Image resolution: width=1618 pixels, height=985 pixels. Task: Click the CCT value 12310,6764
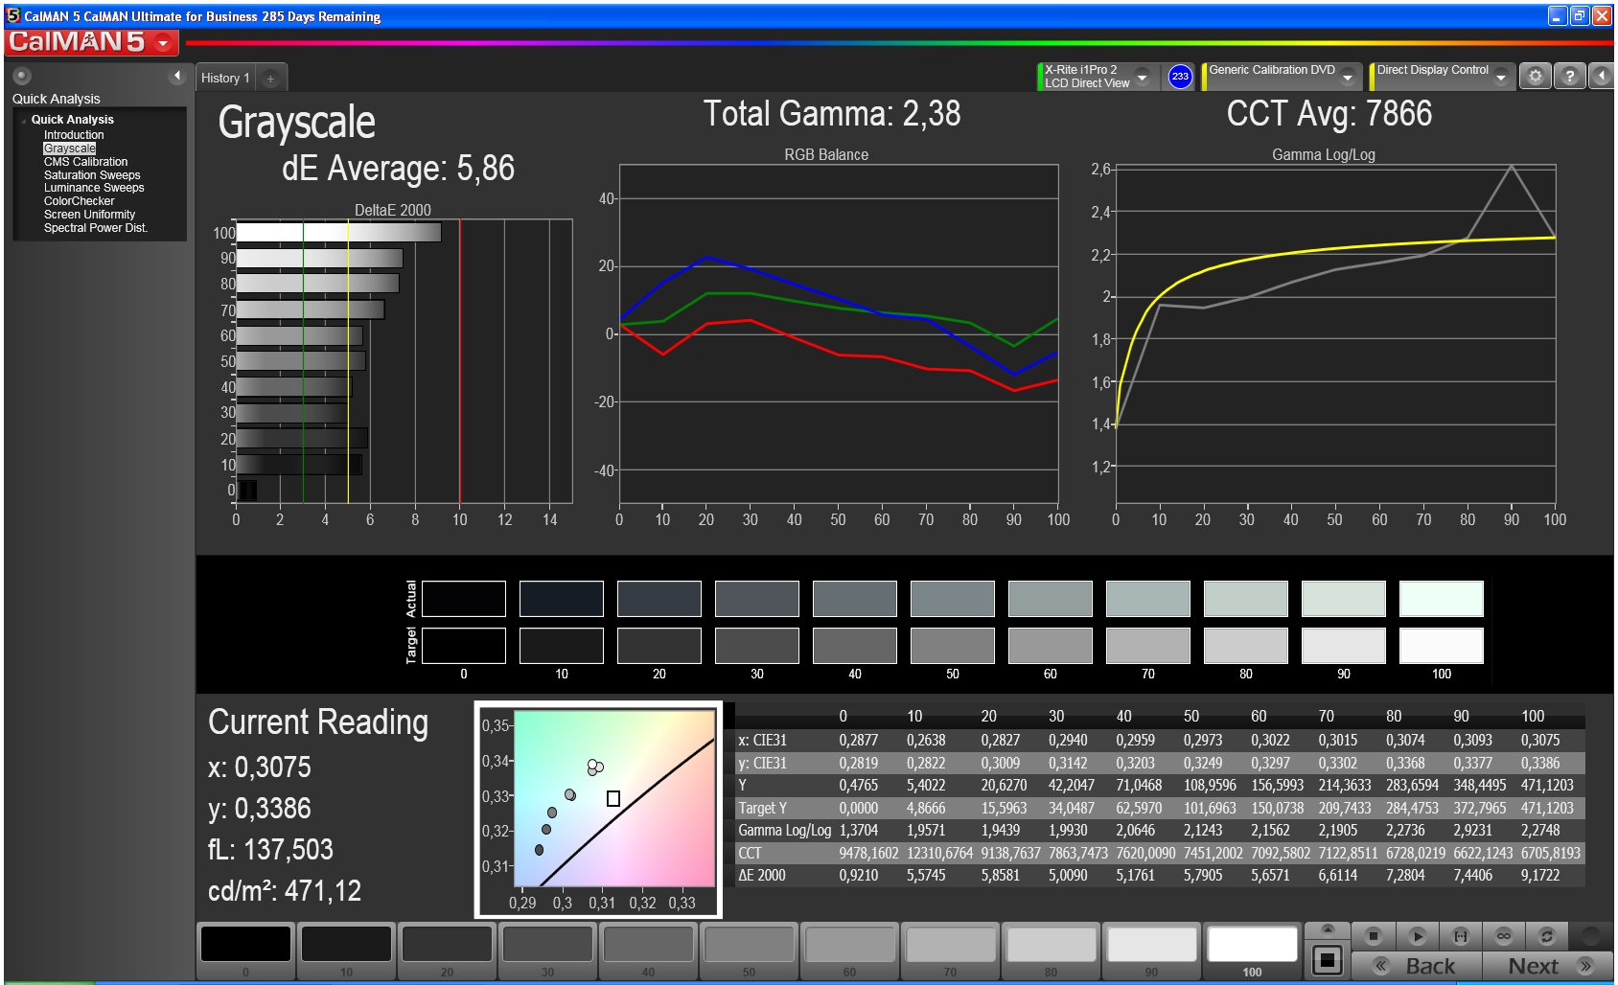[939, 853]
